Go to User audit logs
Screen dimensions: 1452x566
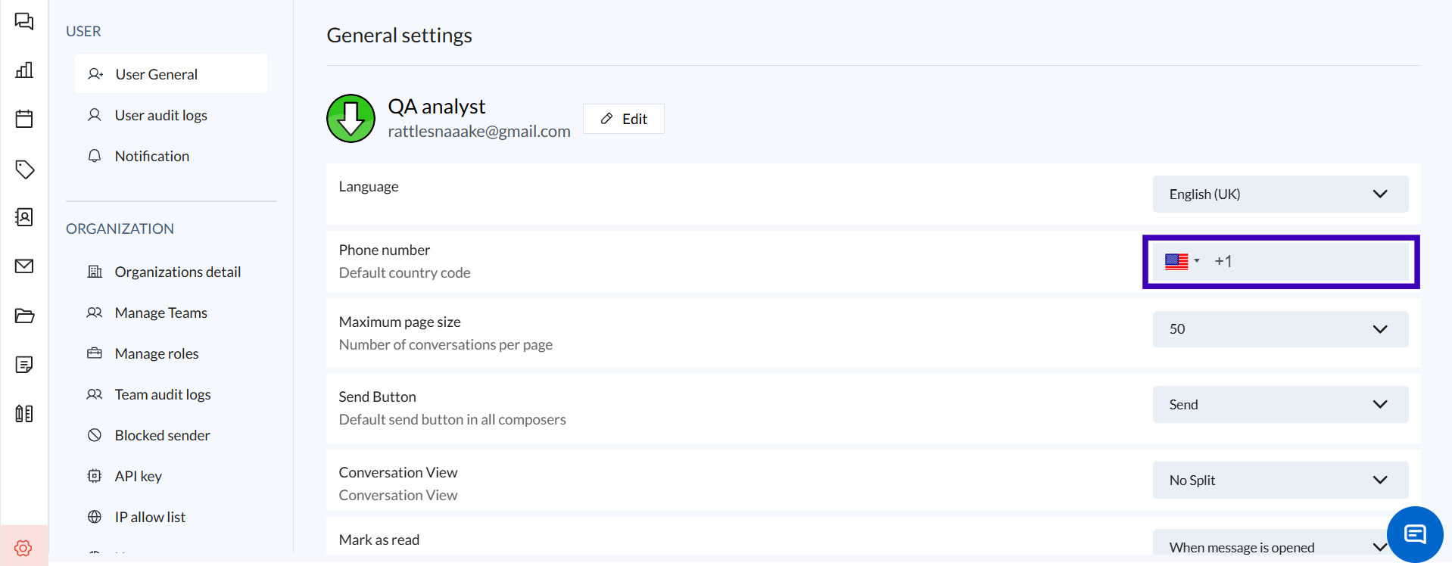160,115
